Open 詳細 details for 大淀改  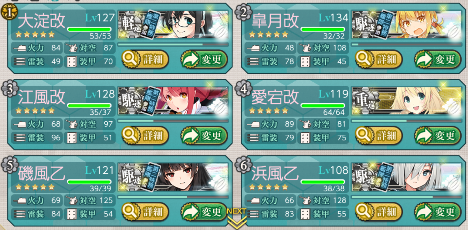tap(145, 59)
